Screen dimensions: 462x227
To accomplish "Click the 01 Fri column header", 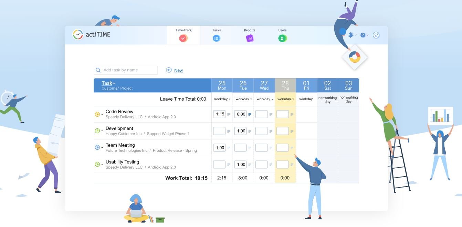I will point(306,86).
